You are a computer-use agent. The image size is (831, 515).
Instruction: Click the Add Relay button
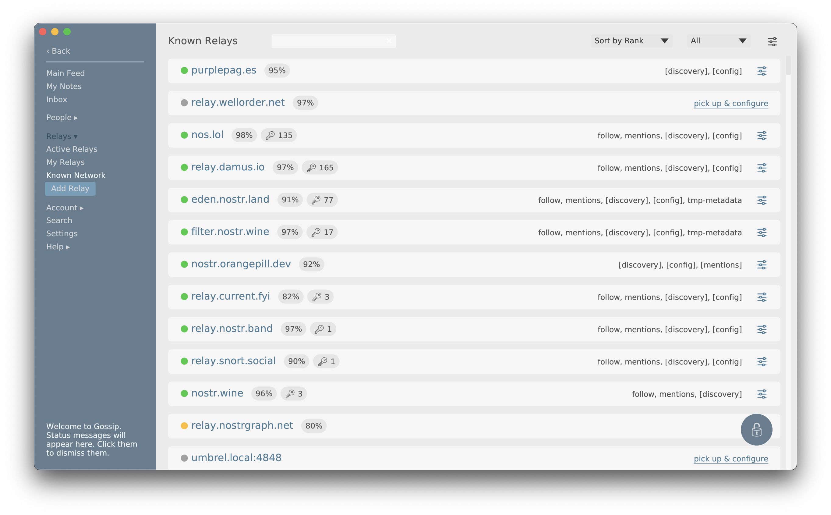pyautogui.click(x=70, y=188)
